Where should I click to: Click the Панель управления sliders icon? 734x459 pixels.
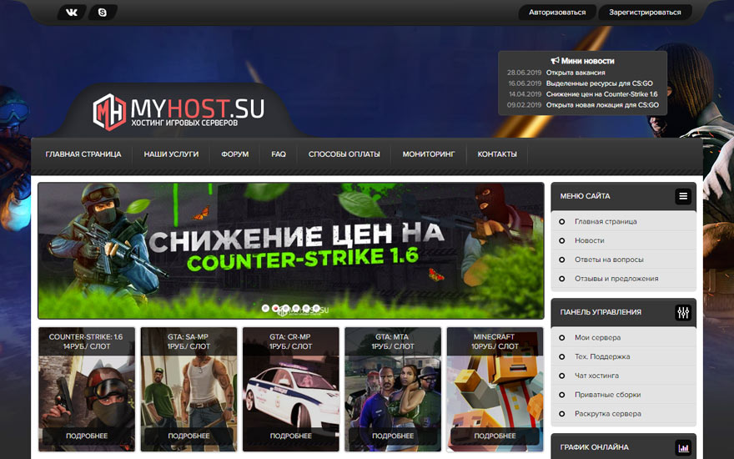click(683, 312)
